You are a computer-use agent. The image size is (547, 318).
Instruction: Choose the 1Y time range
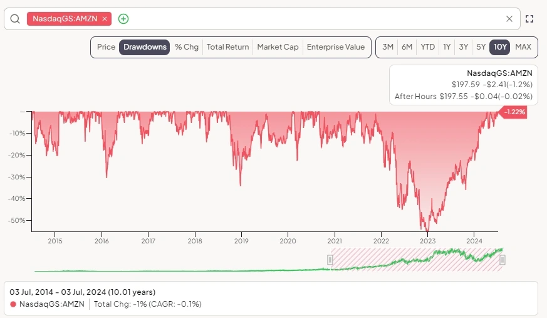[447, 47]
